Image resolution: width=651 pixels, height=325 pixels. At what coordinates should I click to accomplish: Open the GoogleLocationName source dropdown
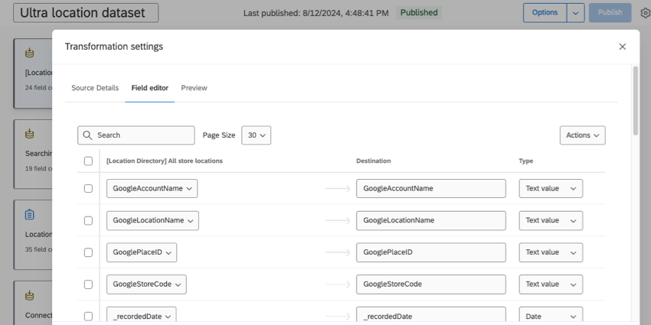(x=152, y=220)
